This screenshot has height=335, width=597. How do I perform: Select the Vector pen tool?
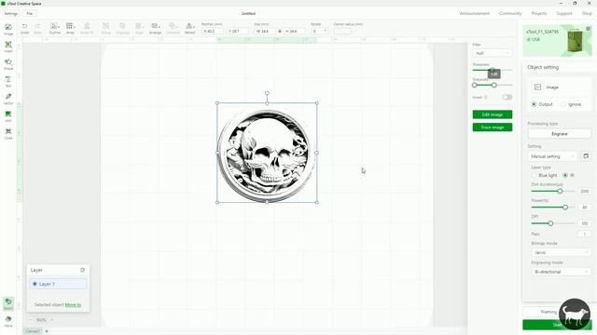(x=8, y=99)
